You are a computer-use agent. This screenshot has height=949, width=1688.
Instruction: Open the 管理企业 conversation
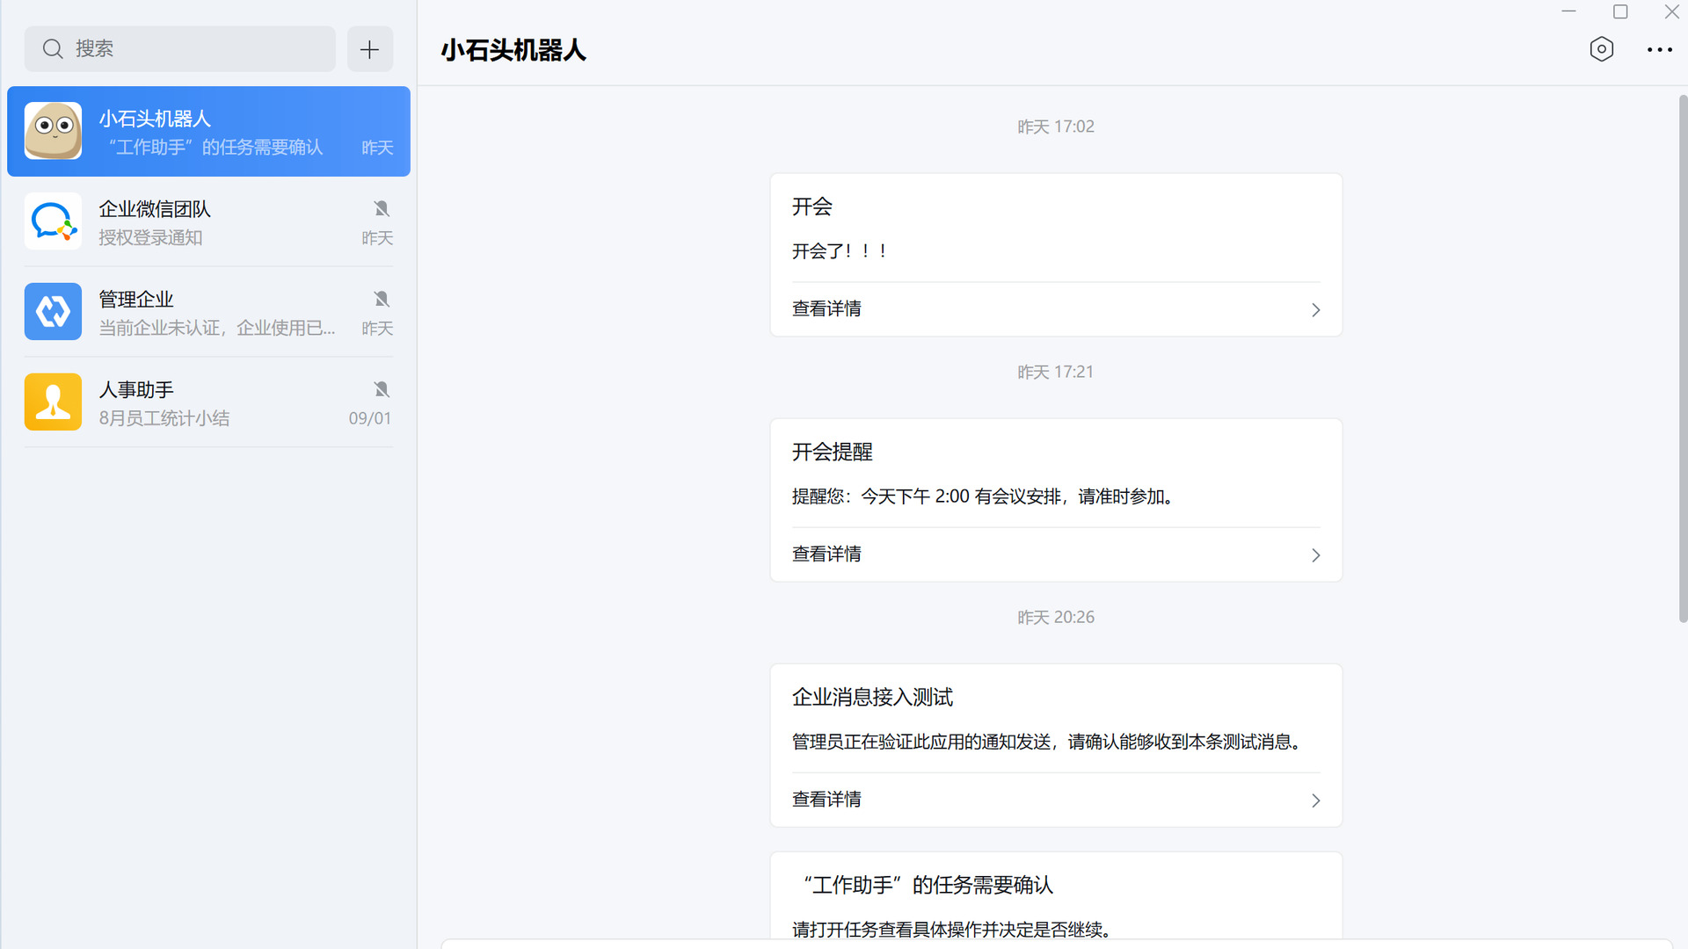click(208, 312)
